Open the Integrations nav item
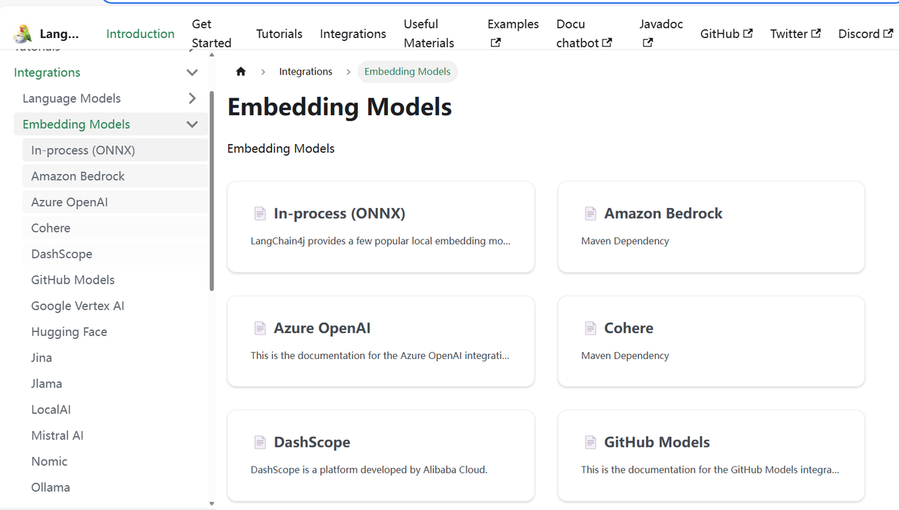Screen dimensions: 899x510 pyautogui.click(x=353, y=34)
